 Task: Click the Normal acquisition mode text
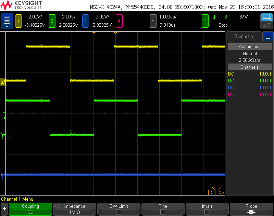click(x=250, y=53)
